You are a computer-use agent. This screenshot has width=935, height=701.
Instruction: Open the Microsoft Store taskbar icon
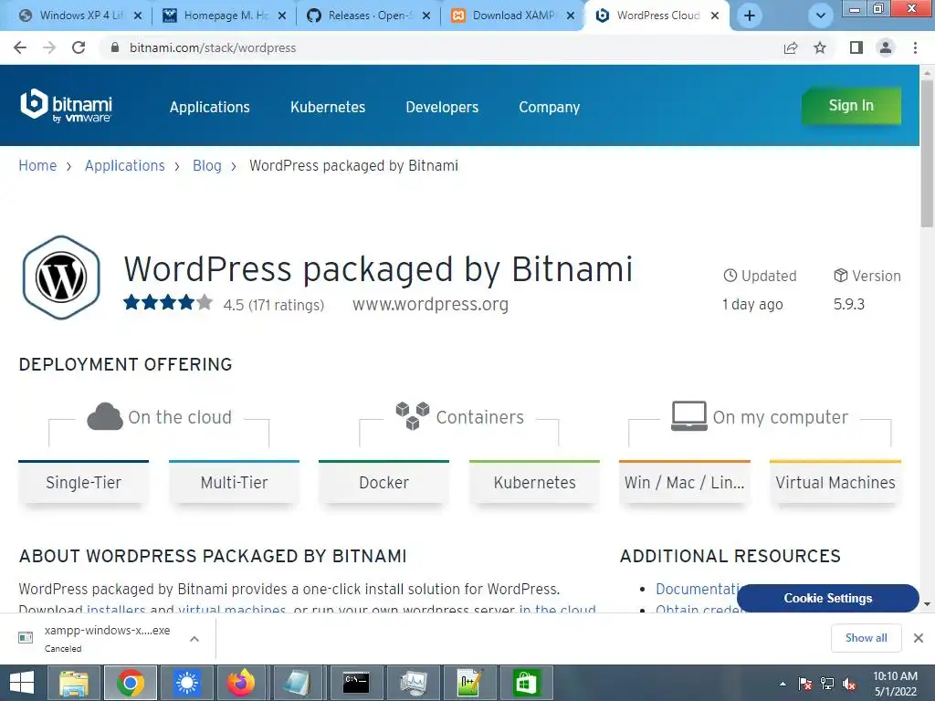(526, 683)
